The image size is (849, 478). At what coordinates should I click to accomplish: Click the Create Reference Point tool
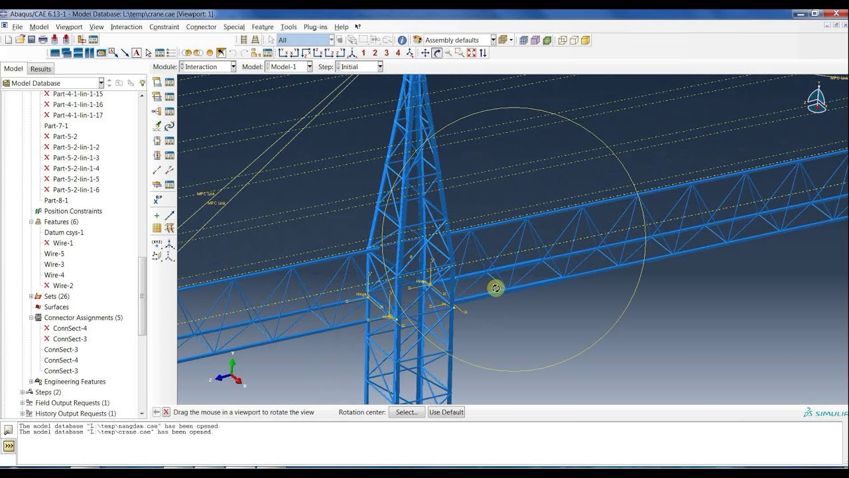[157, 199]
